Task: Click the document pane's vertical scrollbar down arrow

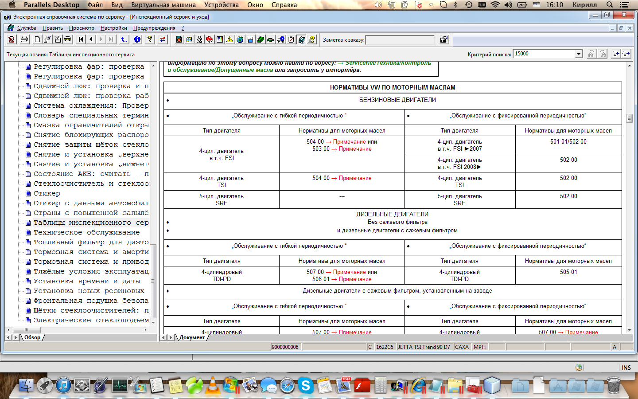Action: [x=629, y=330]
